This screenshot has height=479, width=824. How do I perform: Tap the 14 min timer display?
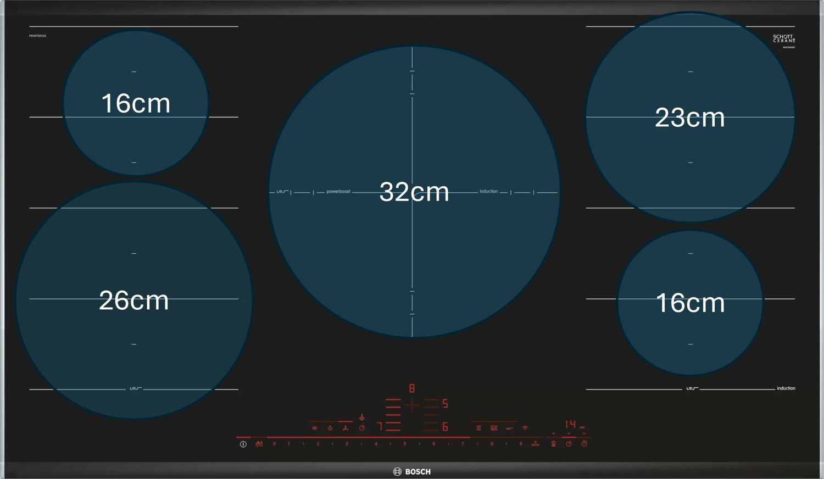tap(571, 425)
